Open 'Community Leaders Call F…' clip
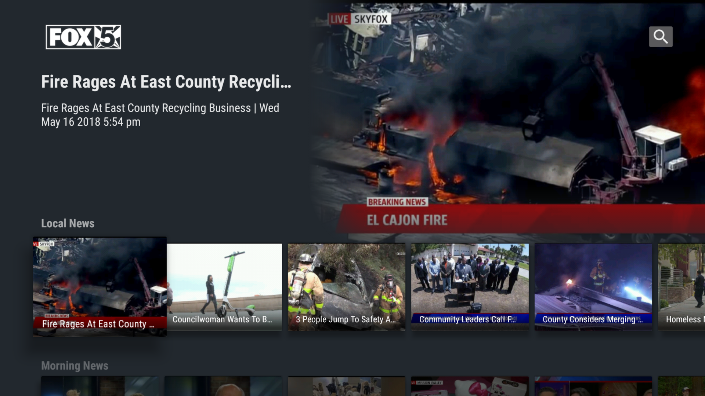Screen dimensions: 705x396 [469, 287]
